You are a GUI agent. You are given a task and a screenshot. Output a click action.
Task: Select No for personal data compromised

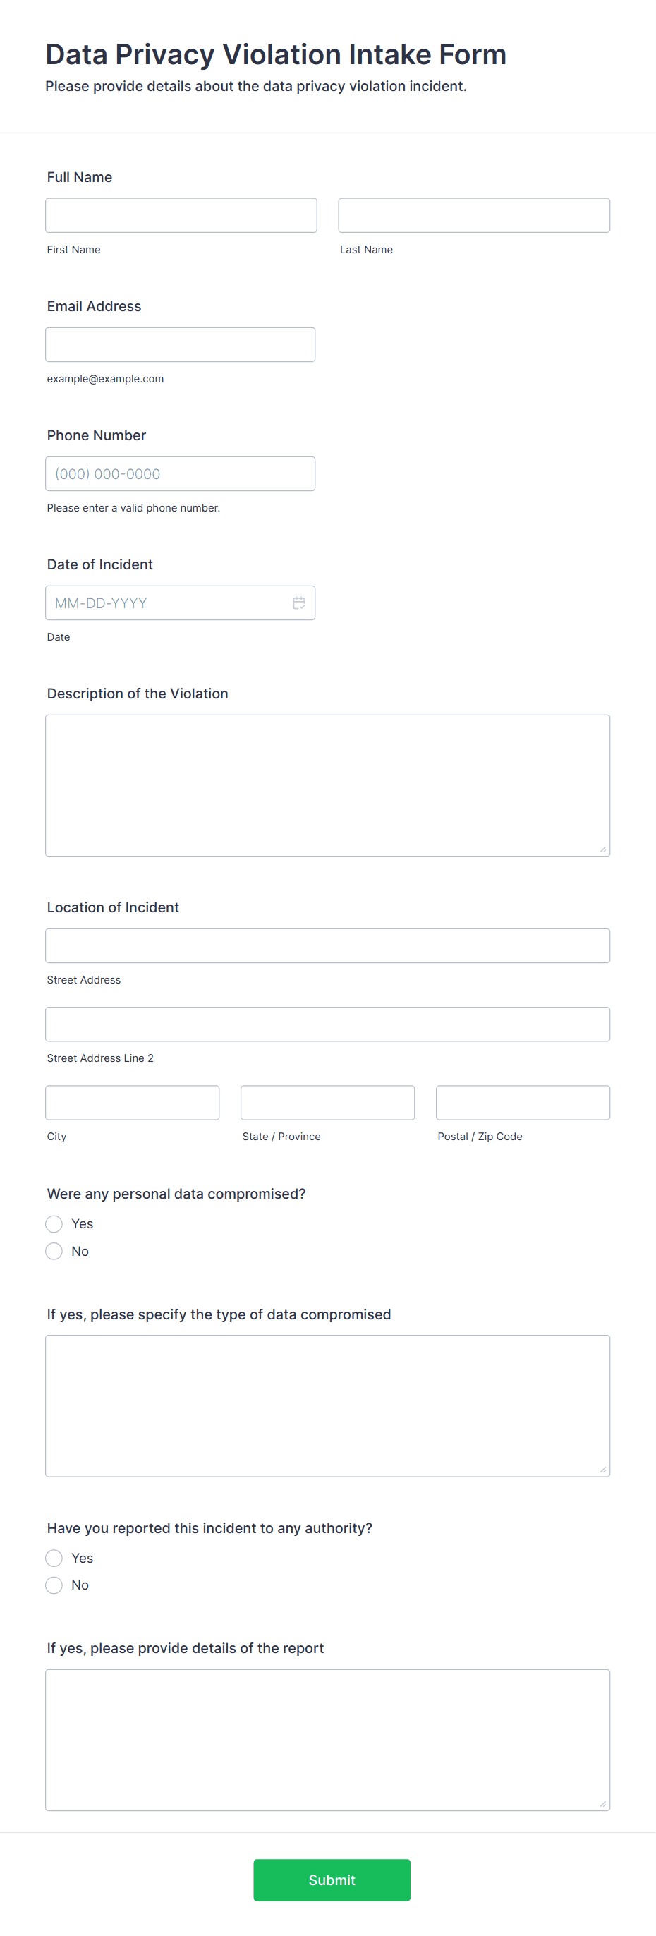click(54, 1251)
